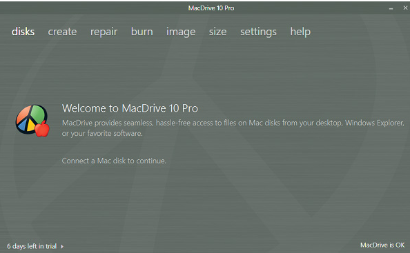This screenshot has height=253, width=410.
Task: Open the disks tab
Action: coord(23,32)
